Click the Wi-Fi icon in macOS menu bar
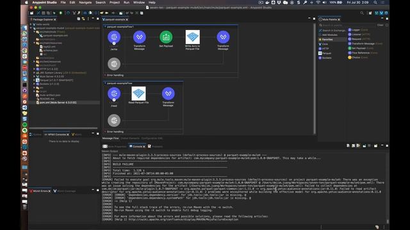 coord(318,3)
